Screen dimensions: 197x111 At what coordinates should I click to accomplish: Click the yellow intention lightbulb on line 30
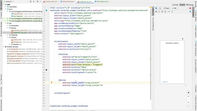[x=51, y=83]
